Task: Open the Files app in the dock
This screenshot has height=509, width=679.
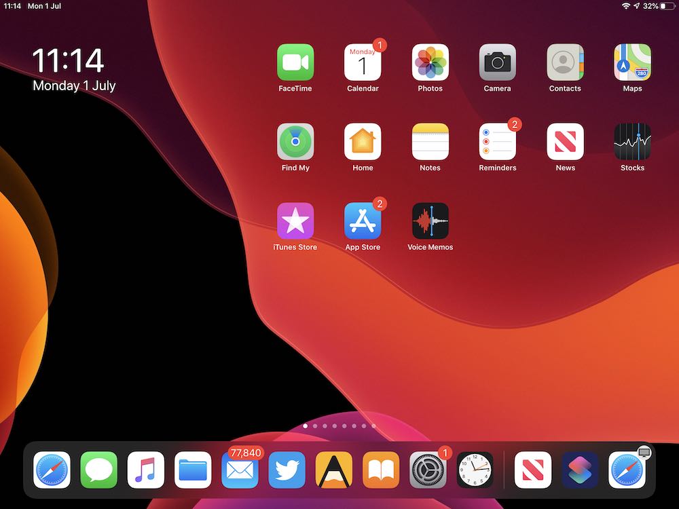Action: [x=193, y=470]
